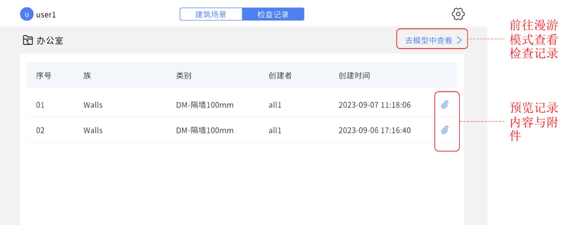Click the 办公室 folder title
Screen dimensions: 571x225
[x=50, y=40]
